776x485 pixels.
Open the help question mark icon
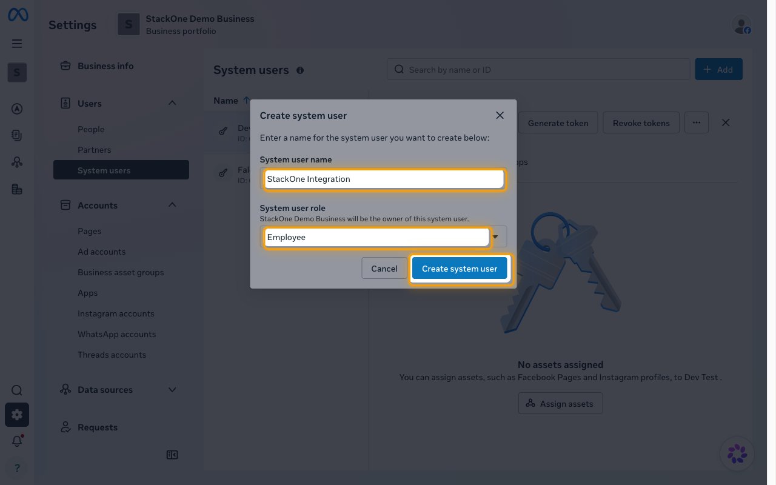pyautogui.click(x=17, y=468)
